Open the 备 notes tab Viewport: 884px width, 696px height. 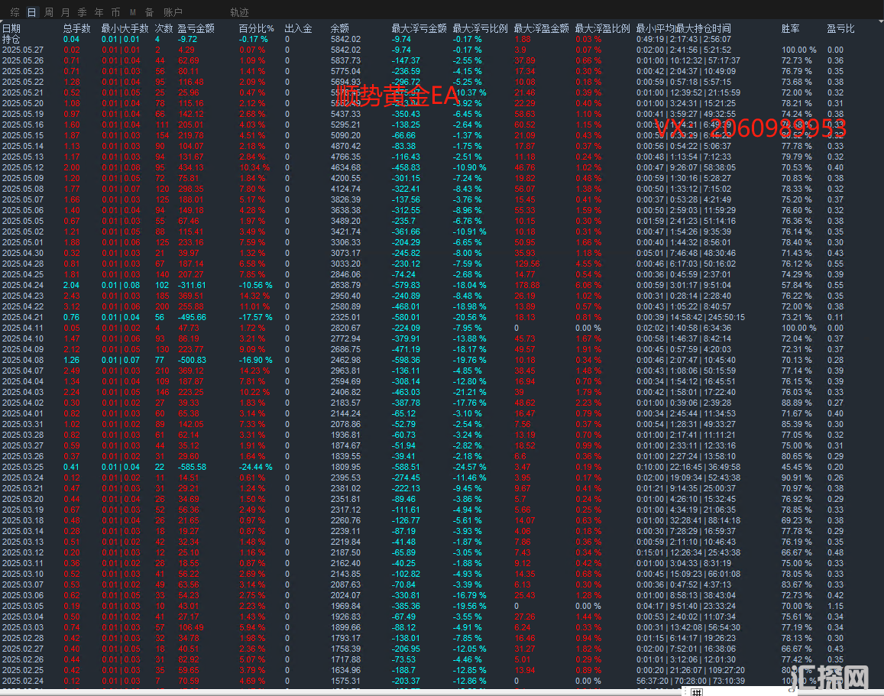[150, 11]
